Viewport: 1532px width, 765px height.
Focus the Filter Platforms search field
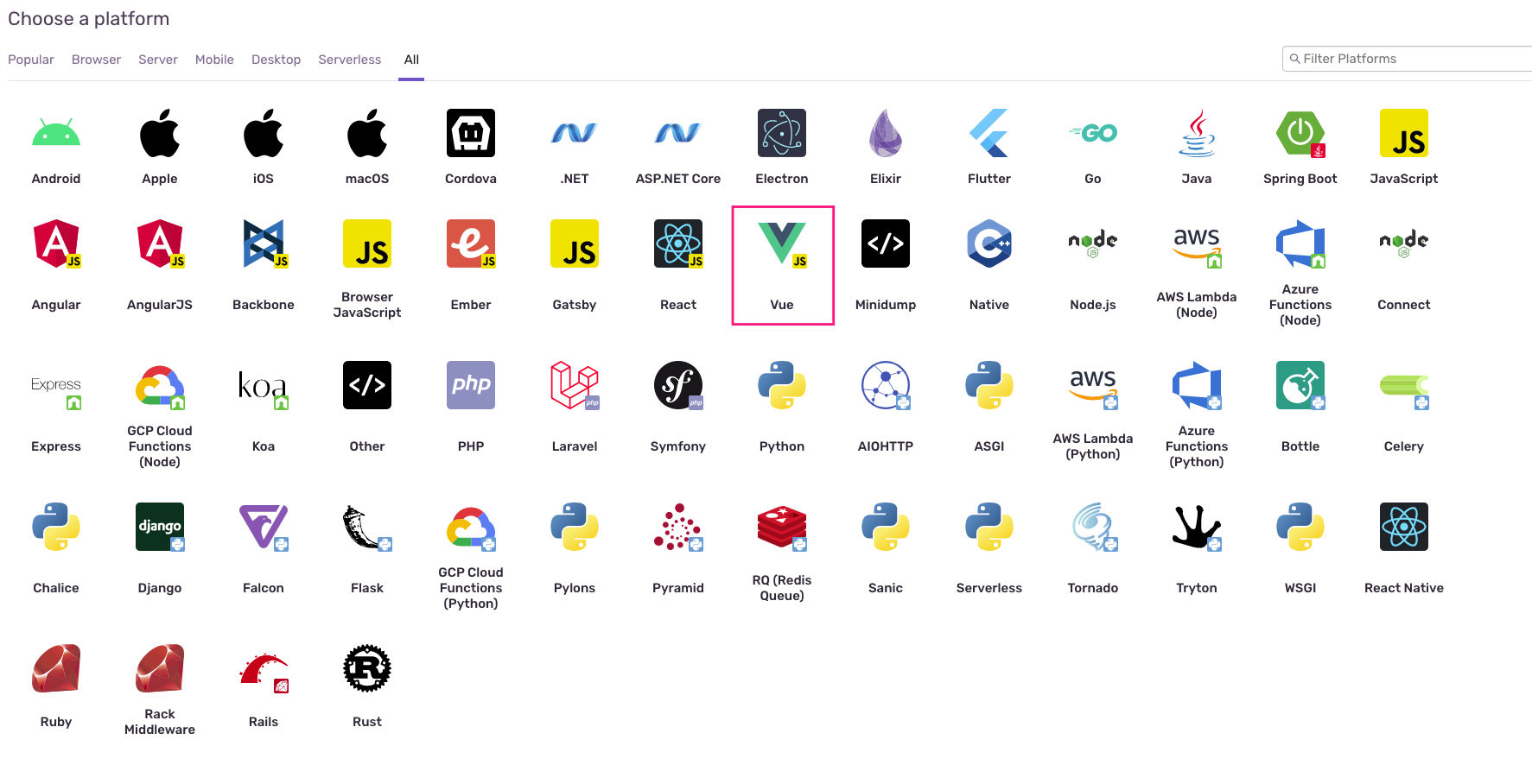pyautogui.click(x=1407, y=59)
